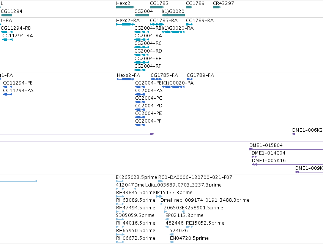The image size is (323, 244).
Task: Open the Hexo2-PA protein label
Action: (129, 75)
